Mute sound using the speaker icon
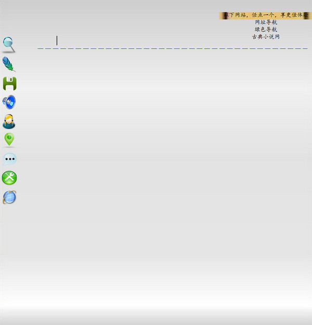The image size is (312, 325). [x=9, y=102]
